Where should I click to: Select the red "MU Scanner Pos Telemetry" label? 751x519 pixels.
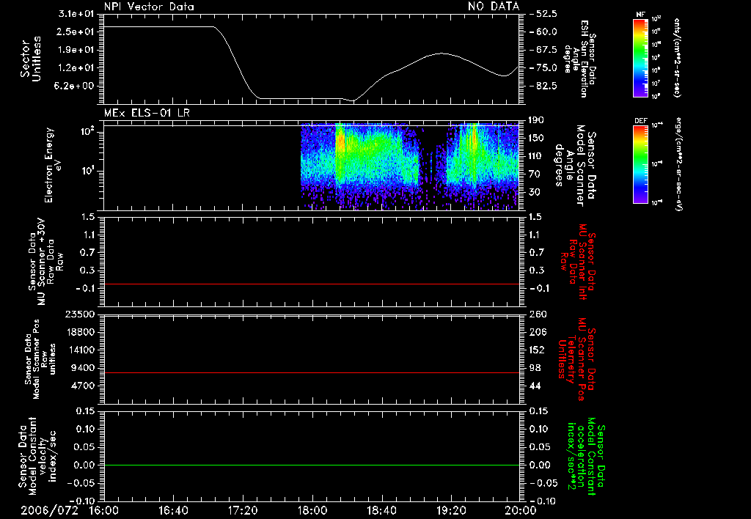coord(576,359)
